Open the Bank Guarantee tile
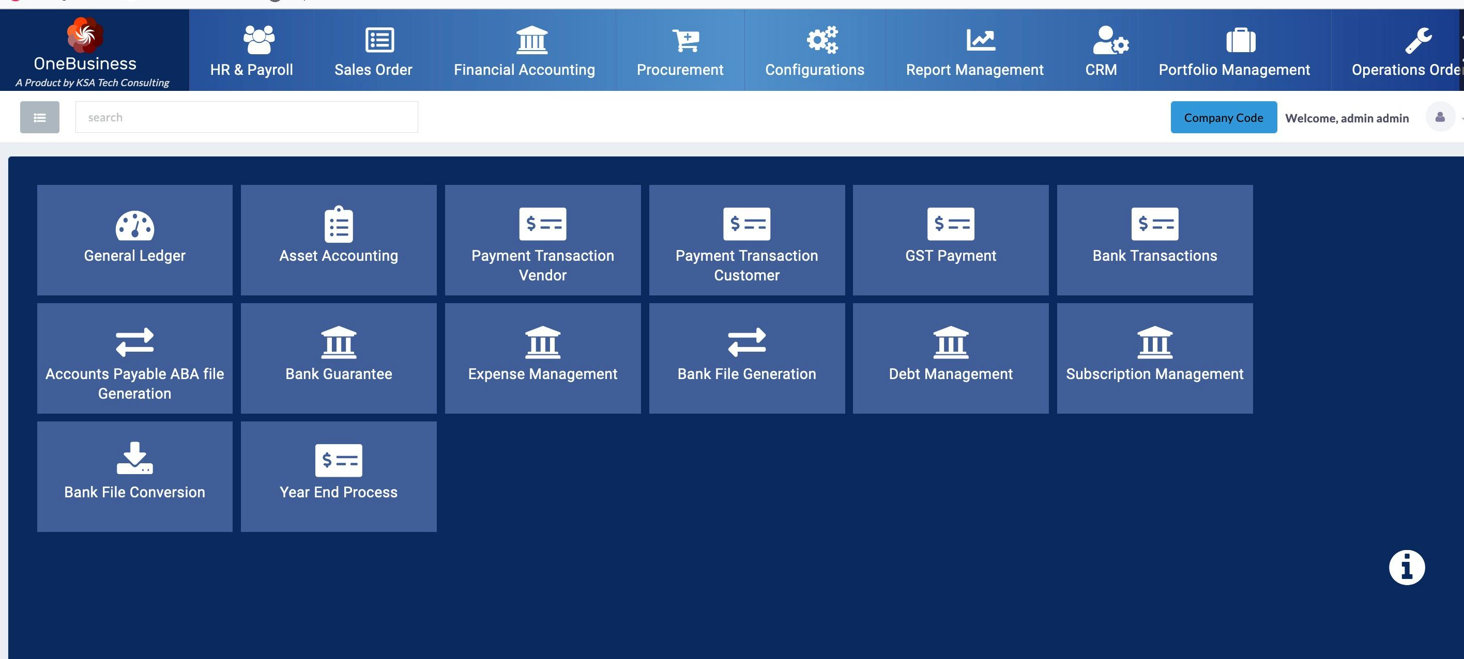The image size is (1464, 659). pyautogui.click(x=339, y=357)
